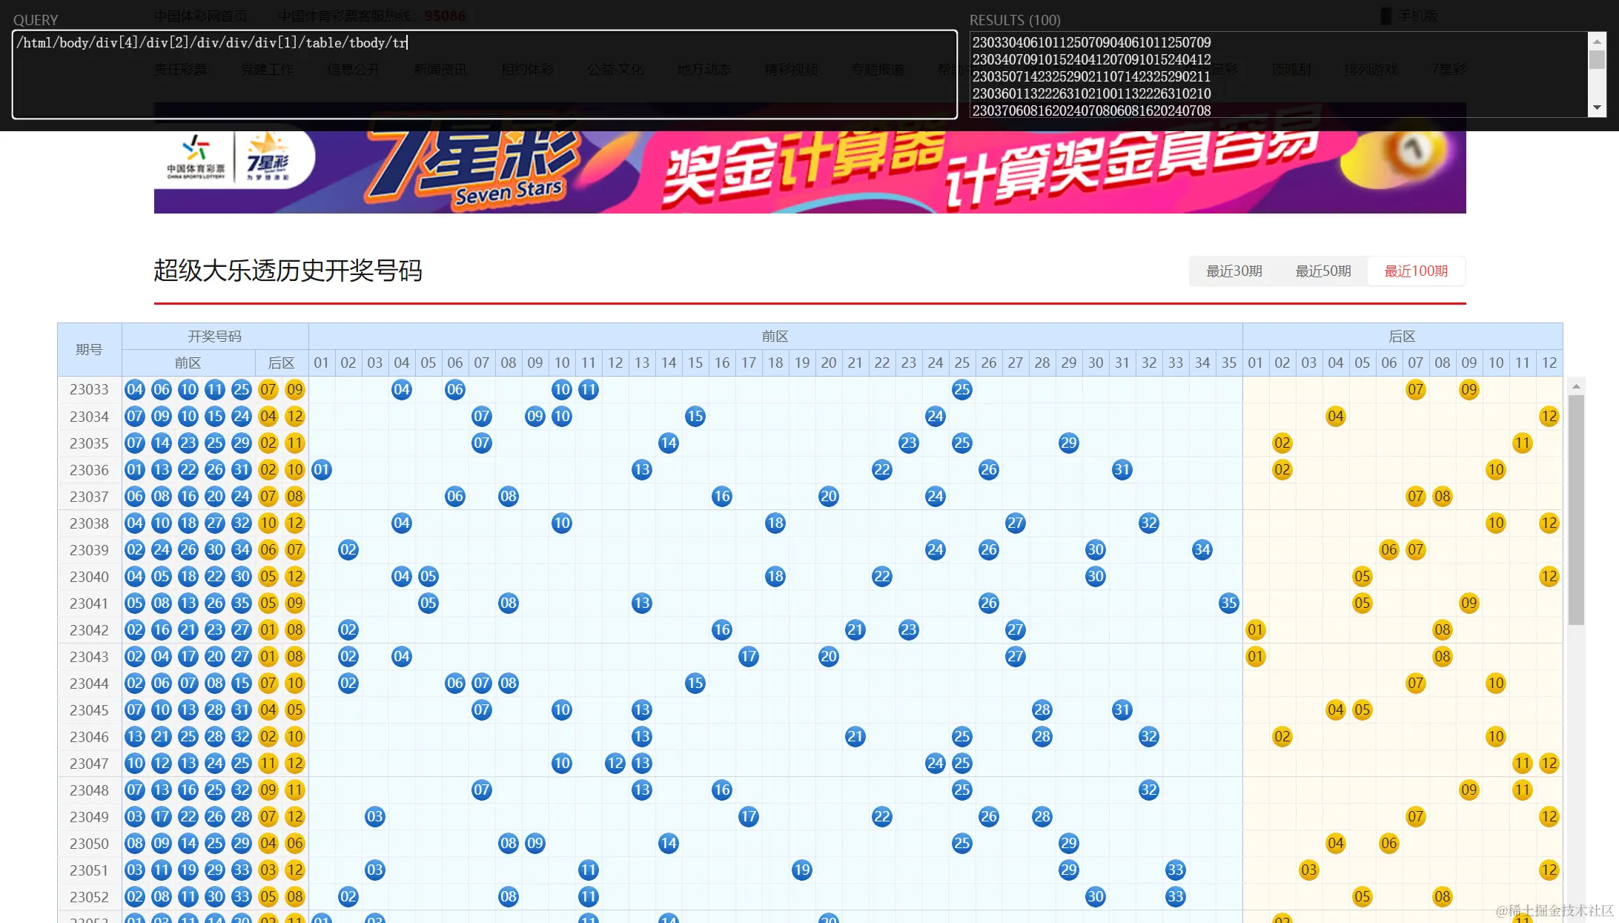
Task: Click the XPath QUERY input box
Action: point(485,74)
